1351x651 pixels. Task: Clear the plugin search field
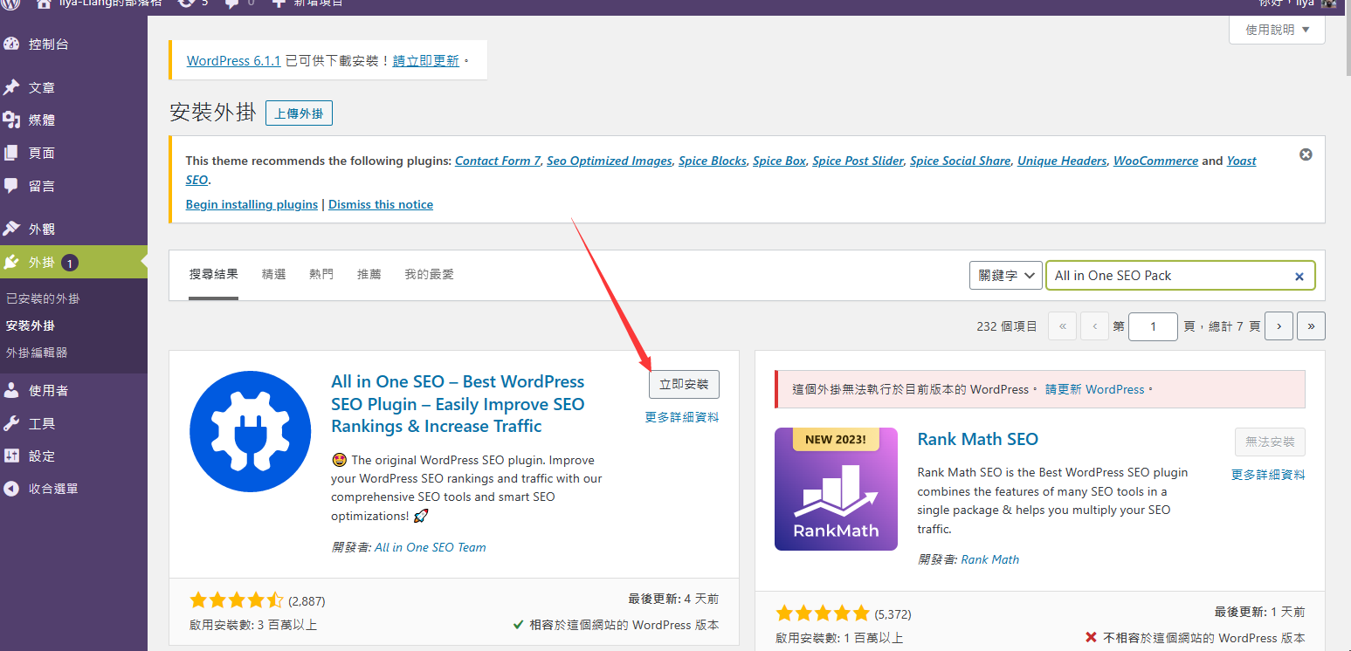pyautogui.click(x=1299, y=276)
